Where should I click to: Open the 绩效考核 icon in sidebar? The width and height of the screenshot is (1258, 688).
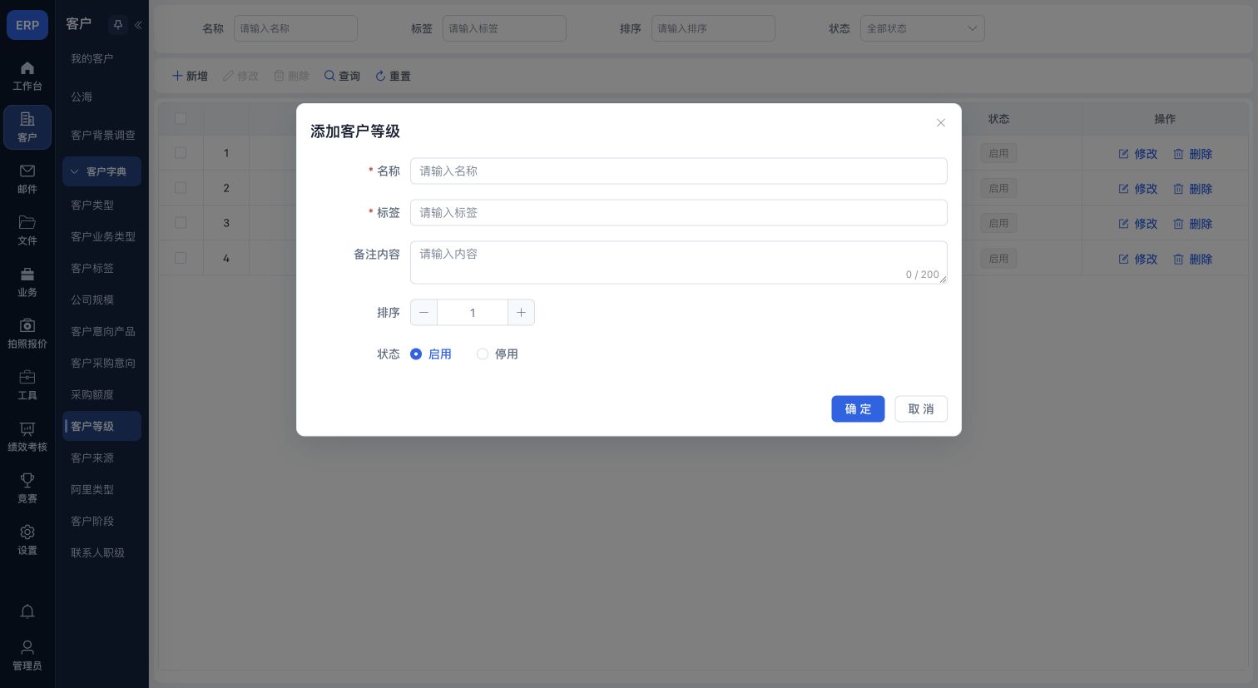(x=27, y=429)
